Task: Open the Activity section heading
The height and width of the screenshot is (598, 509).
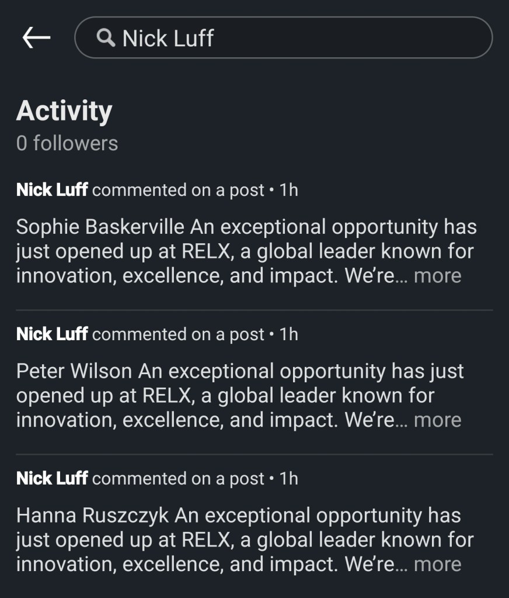Action: (64, 110)
